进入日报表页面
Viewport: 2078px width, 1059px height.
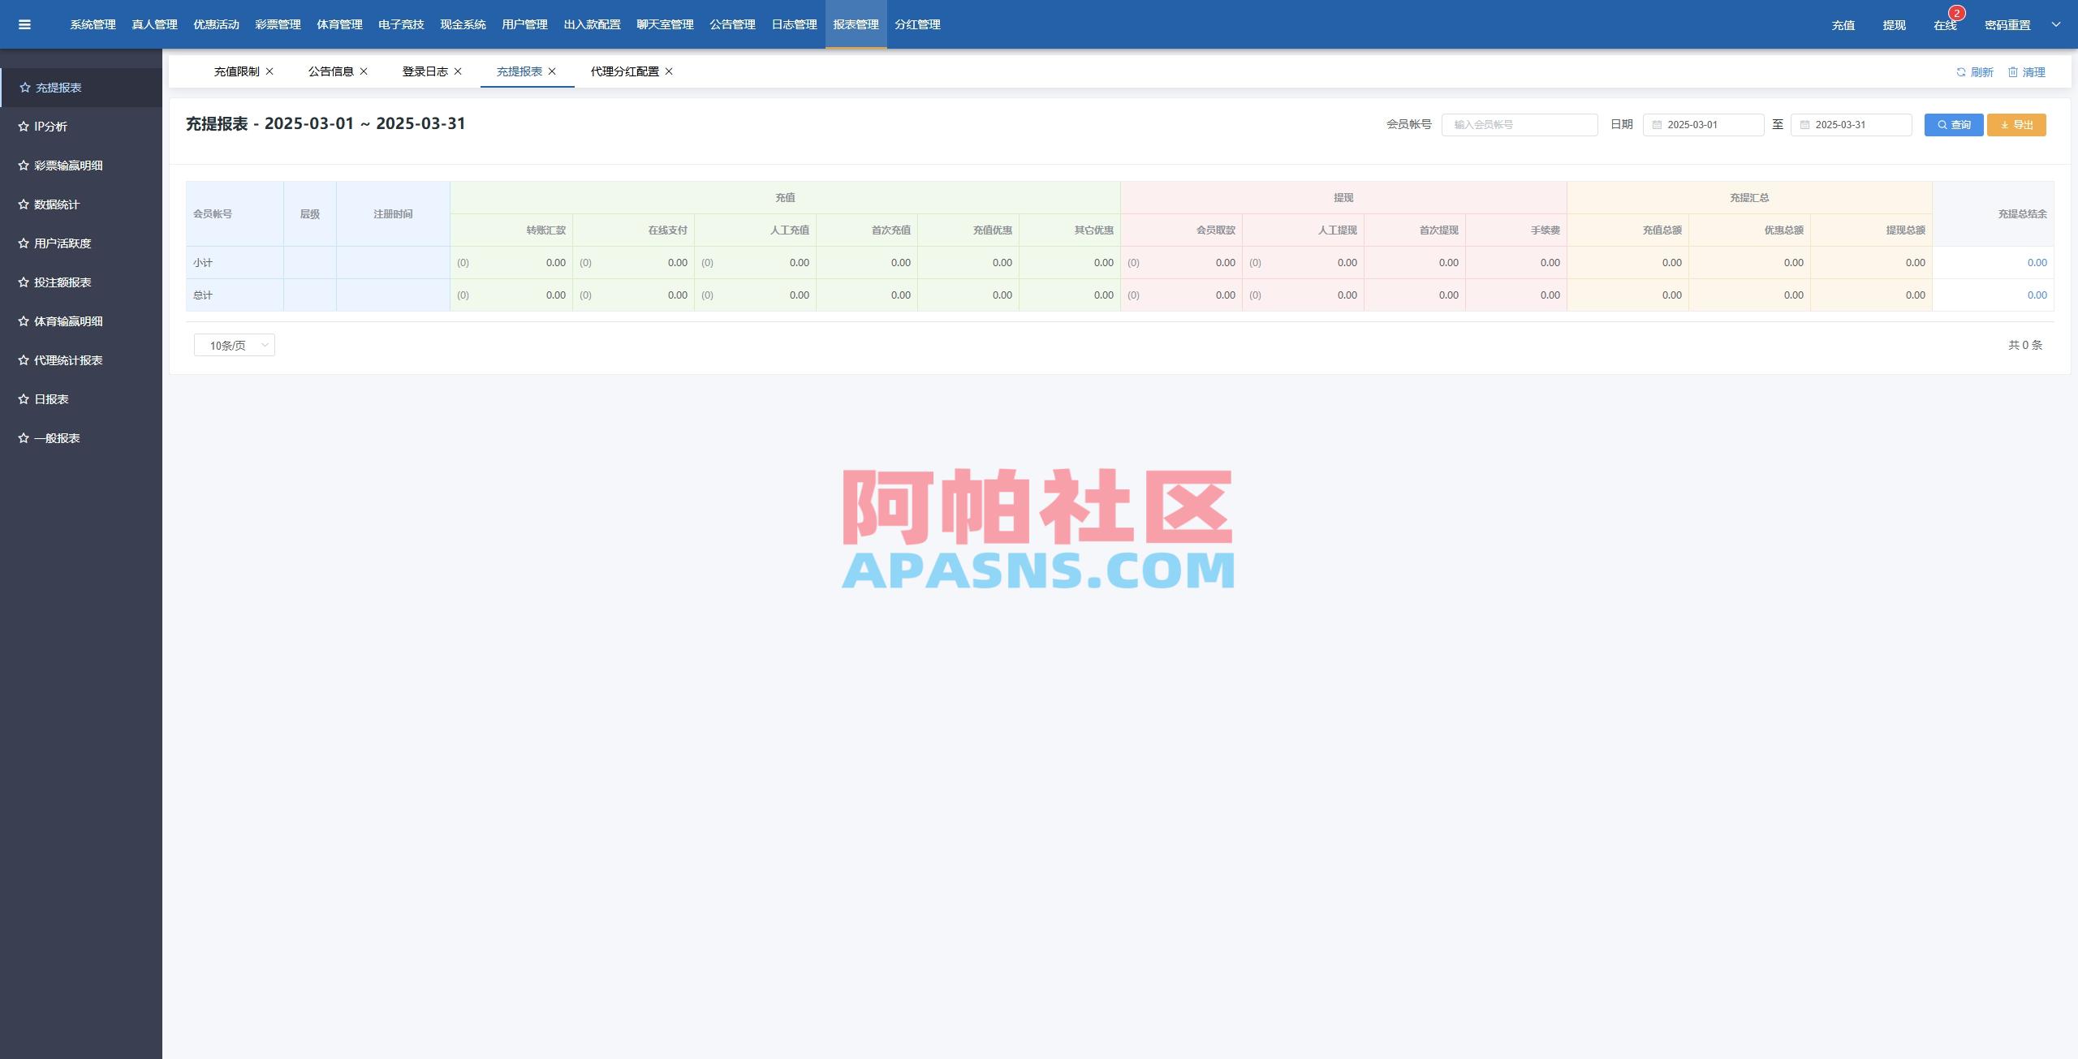tap(50, 398)
